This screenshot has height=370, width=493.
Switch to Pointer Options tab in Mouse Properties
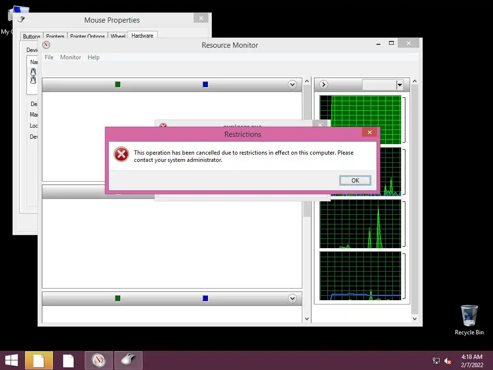[88, 36]
